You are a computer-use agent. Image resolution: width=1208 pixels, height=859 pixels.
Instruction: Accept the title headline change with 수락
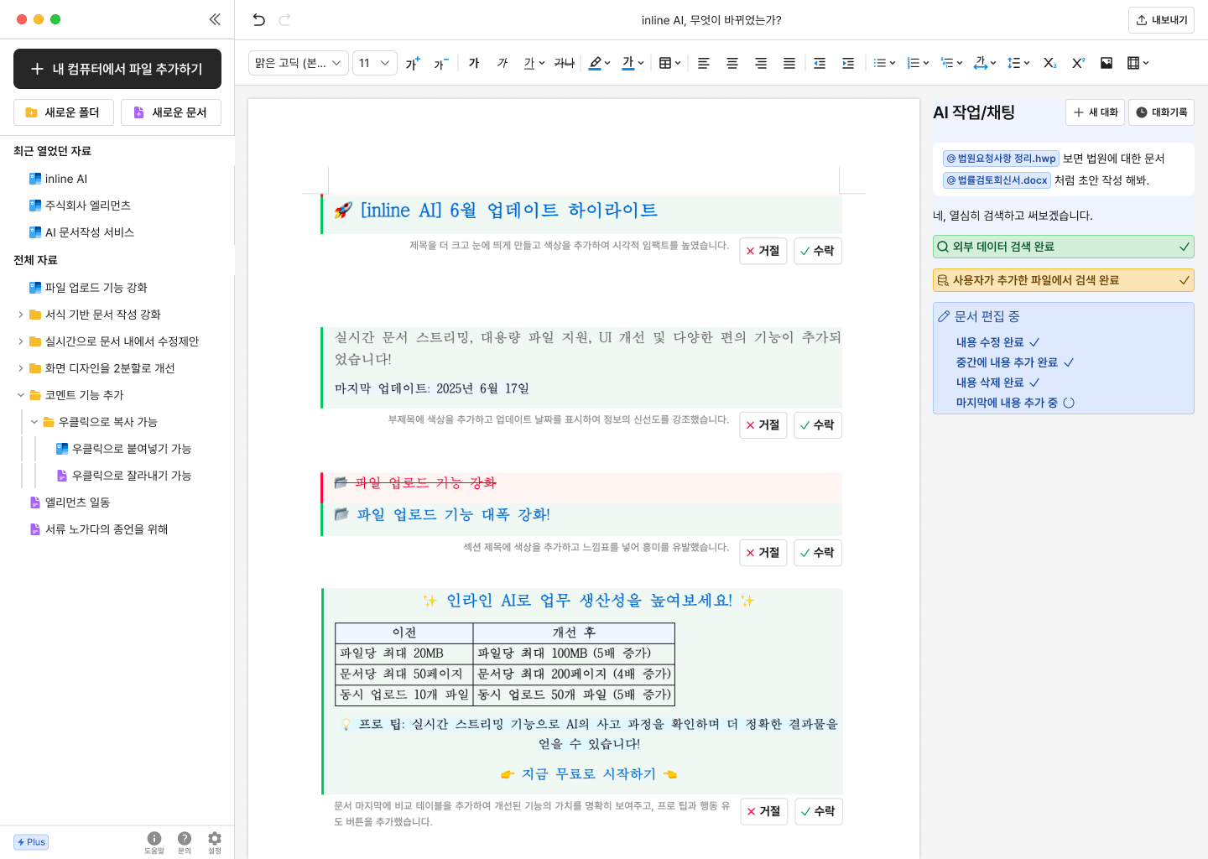[817, 251]
